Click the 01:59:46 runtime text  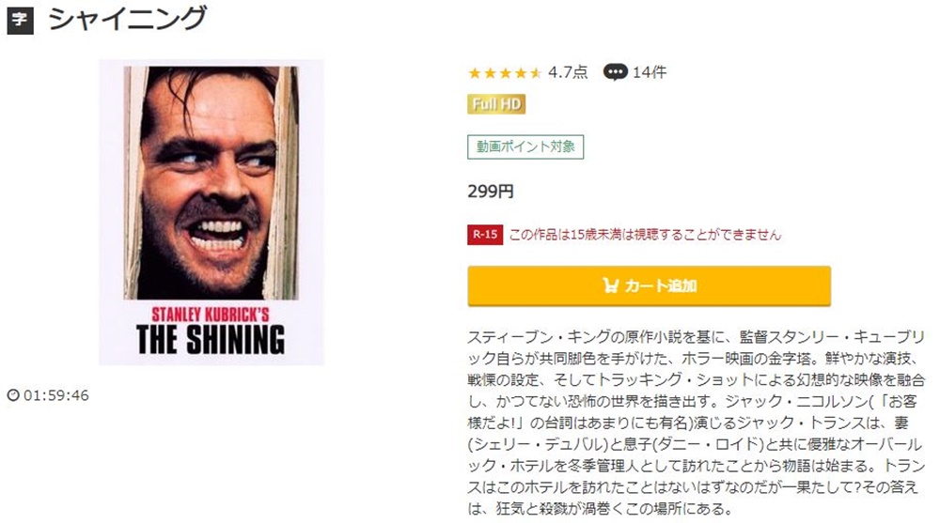click(56, 395)
